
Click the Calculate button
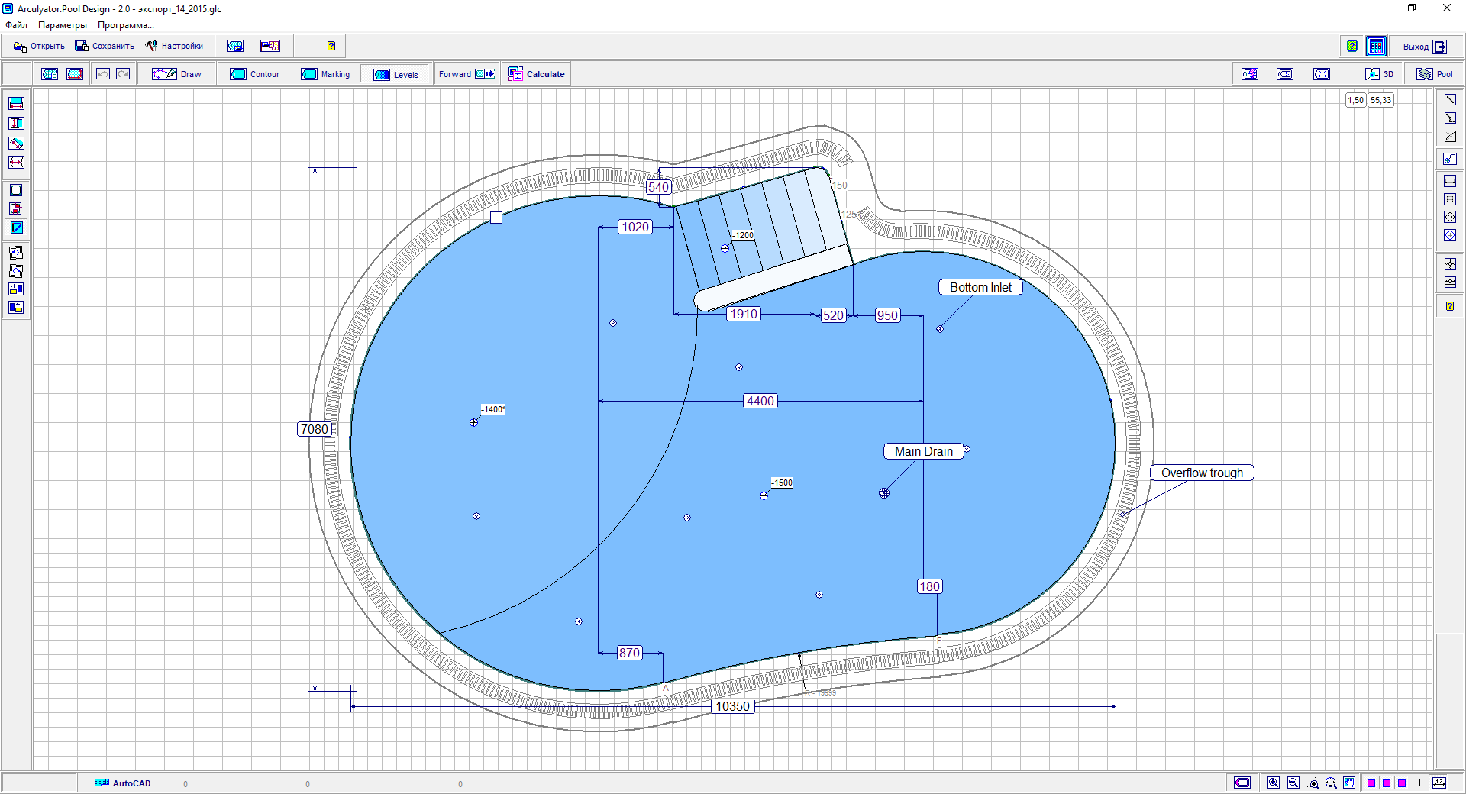pyautogui.click(x=537, y=74)
